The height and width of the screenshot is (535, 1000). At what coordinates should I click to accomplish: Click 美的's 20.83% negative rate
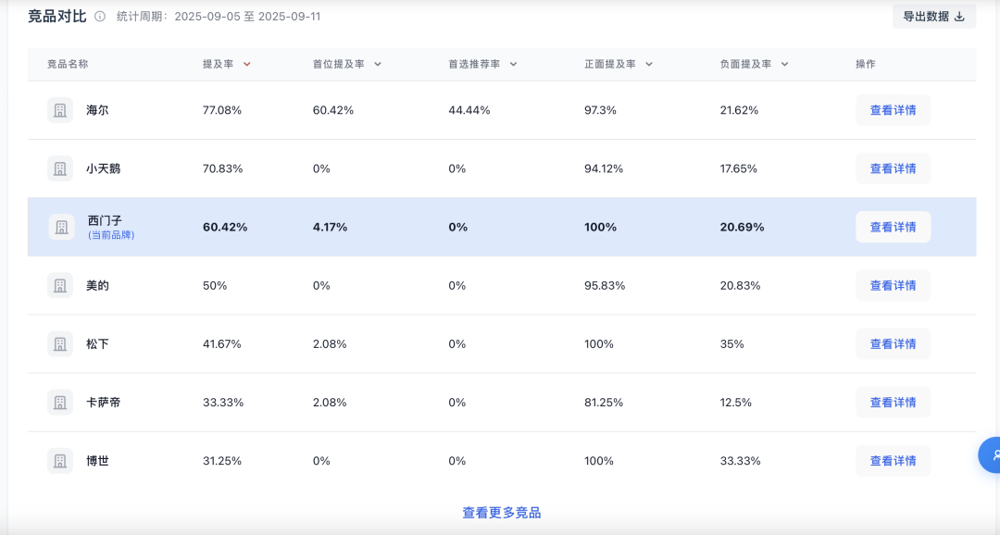740,286
